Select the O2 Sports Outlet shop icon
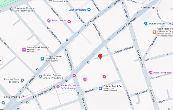This screenshot has width=173, height=110. coord(42,58)
